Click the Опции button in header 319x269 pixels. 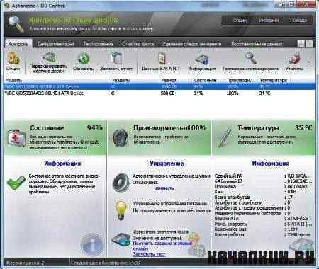tap(240, 21)
